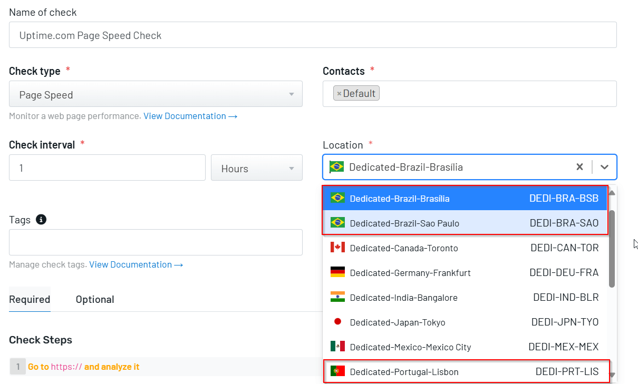Click the Mexico flag icon in list
Screen dimensions: 638x384
click(337, 347)
